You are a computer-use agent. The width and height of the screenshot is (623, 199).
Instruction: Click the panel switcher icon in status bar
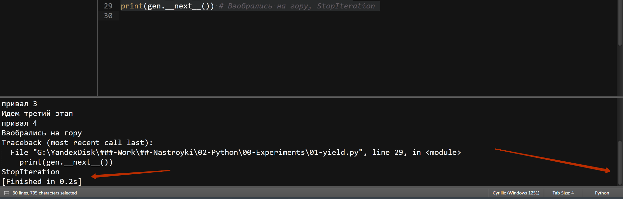[x=6, y=193]
